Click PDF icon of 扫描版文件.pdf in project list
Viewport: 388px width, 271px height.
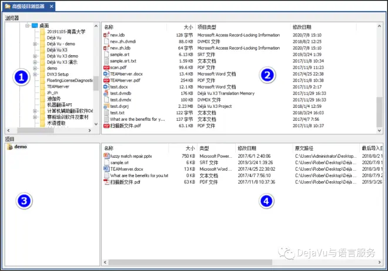(106, 182)
